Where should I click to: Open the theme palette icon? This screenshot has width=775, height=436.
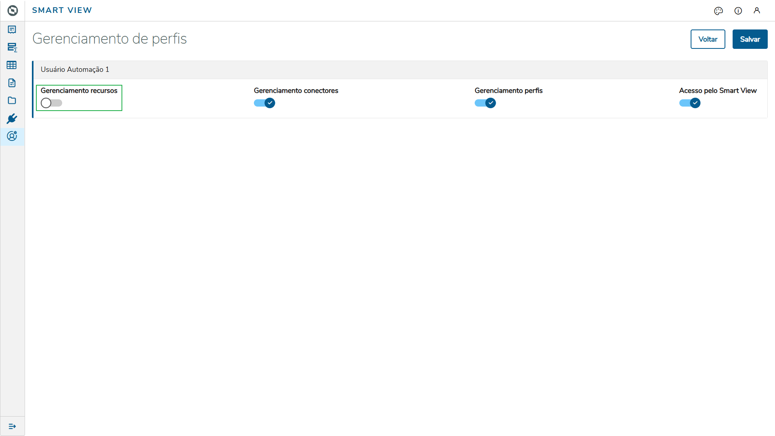tap(718, 11)
